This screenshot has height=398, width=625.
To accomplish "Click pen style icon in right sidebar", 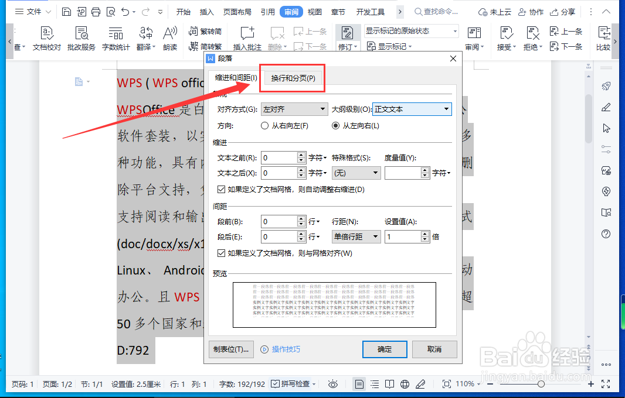I will pos(606,107).
